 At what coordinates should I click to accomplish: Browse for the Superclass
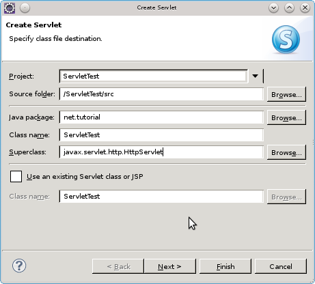point(286,152)
